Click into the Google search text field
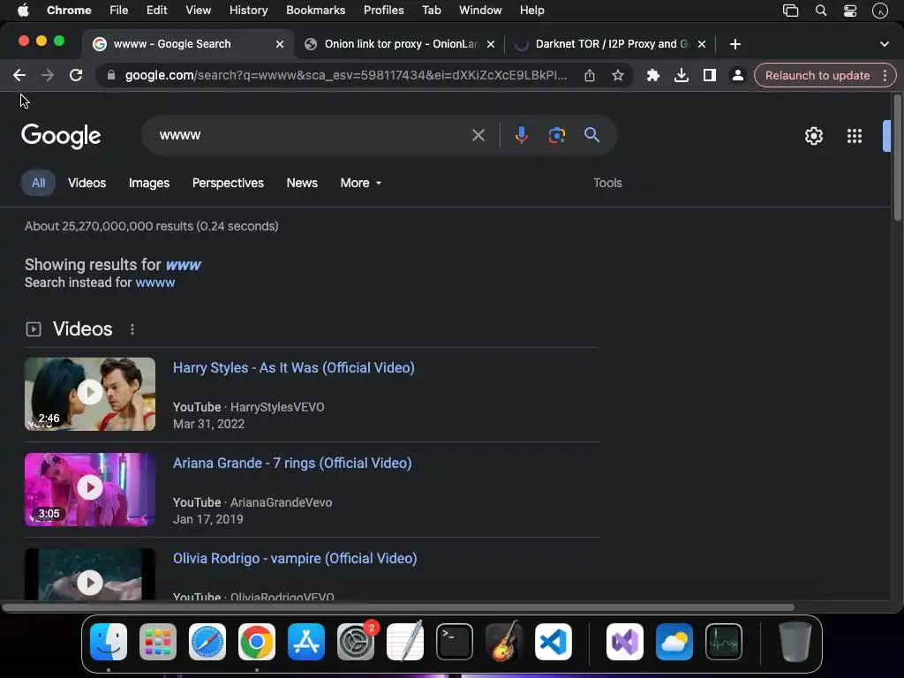This screenshot has width=904, height=678. 312,135
